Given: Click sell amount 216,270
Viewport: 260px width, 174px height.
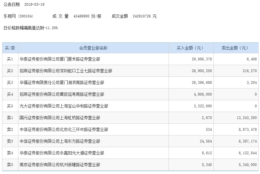Looking at the screenshot, I should click(x=250, y=71).
